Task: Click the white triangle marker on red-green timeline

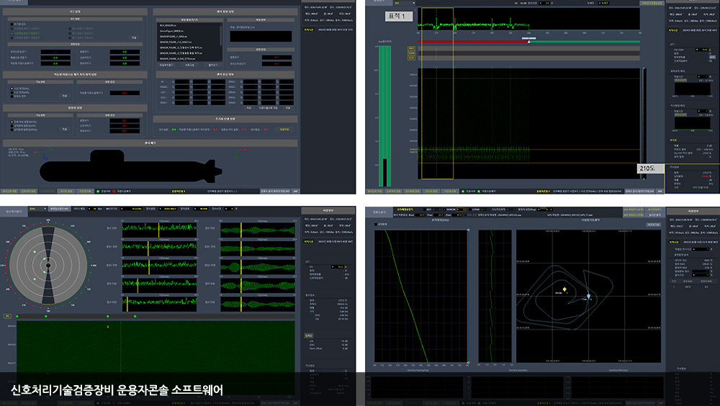Action: tap(529, 41)
